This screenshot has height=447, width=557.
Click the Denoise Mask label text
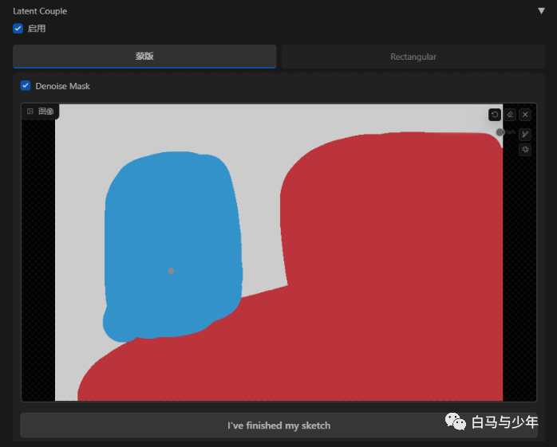[x=62, y=86]
